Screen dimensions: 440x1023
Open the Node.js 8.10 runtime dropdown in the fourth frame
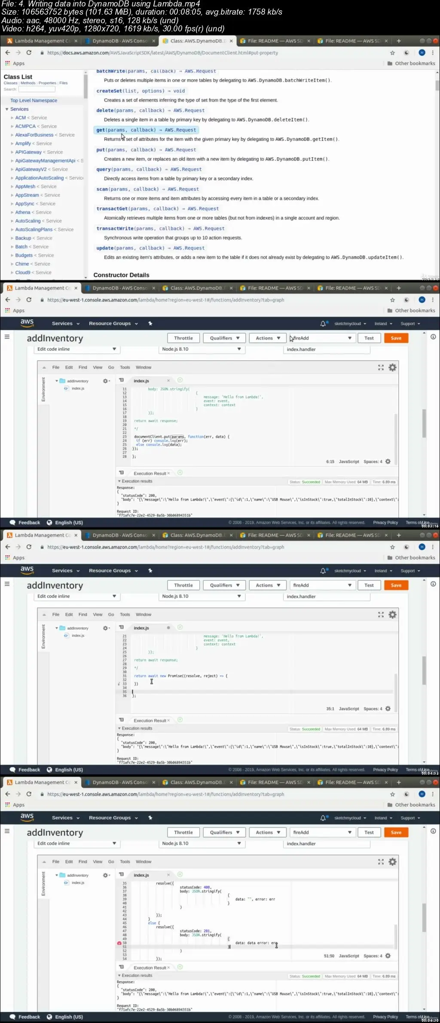pyautogui.click(x=202, y=843)
